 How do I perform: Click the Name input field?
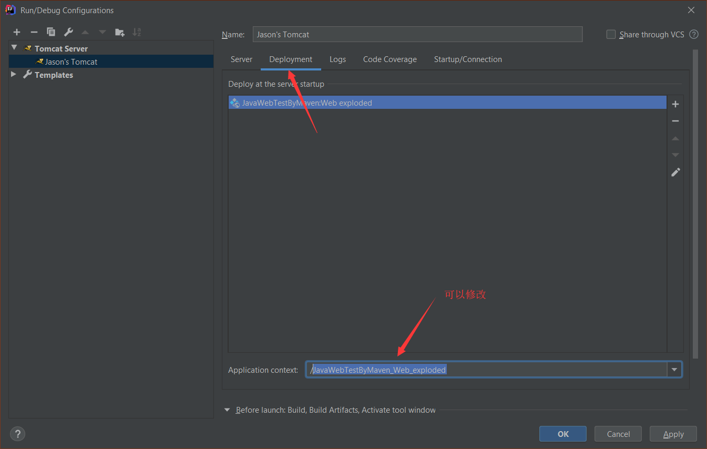coord(417,34)
